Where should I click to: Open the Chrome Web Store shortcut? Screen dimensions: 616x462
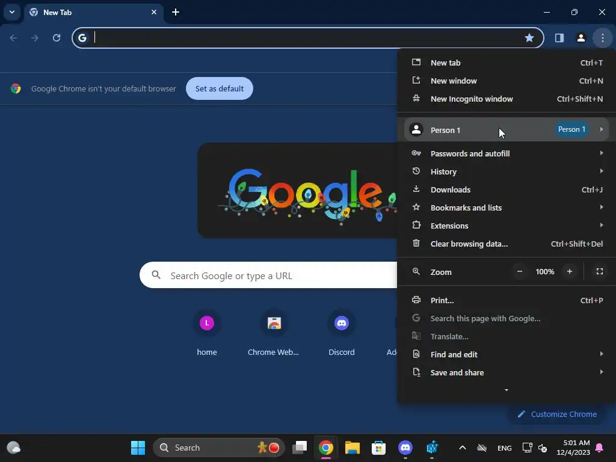pyautogui.click(x=274, y=333)
